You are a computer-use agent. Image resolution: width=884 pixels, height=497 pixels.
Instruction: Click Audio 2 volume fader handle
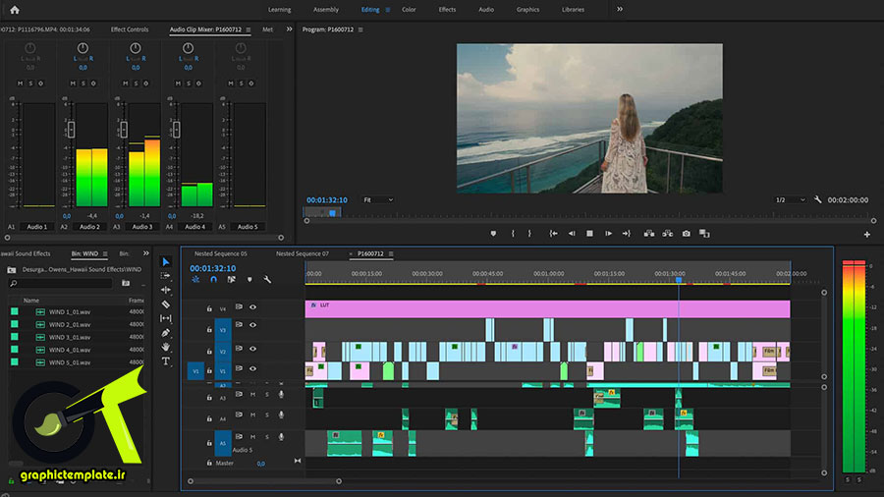71,130
